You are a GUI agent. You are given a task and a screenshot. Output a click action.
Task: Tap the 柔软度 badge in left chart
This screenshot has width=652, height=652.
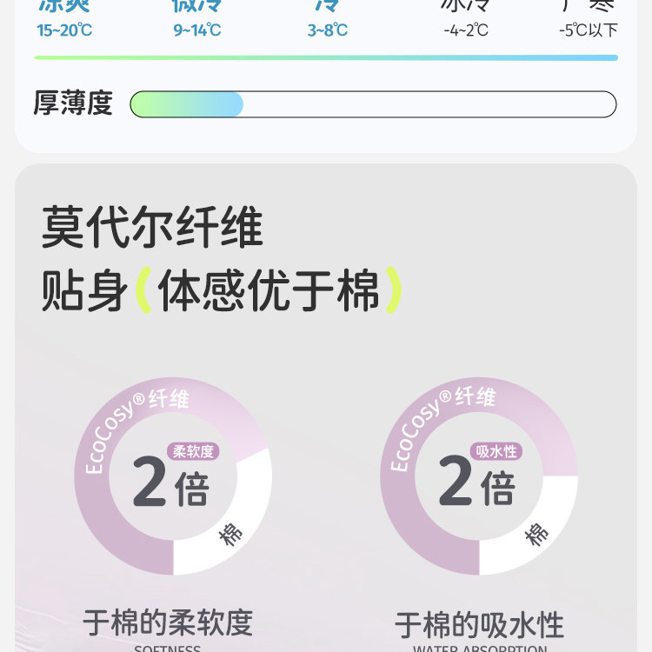[x=193, y=451]
